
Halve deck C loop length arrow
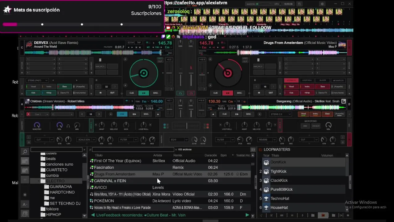coord(97,87)
